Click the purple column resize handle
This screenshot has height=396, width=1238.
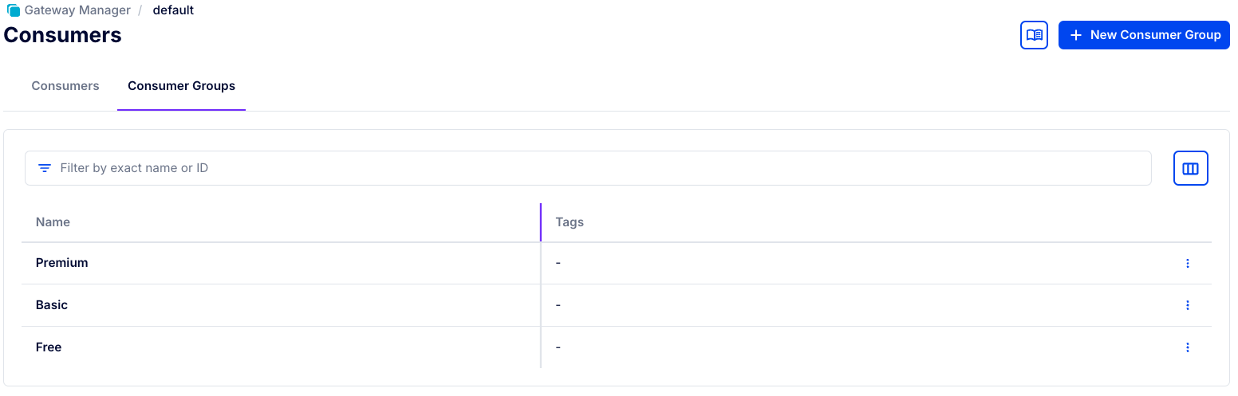click(541, 222)
